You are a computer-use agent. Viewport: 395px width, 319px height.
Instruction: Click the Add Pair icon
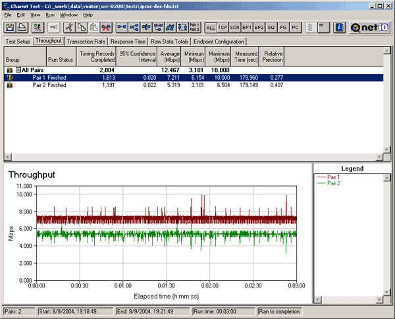[122, 28]
